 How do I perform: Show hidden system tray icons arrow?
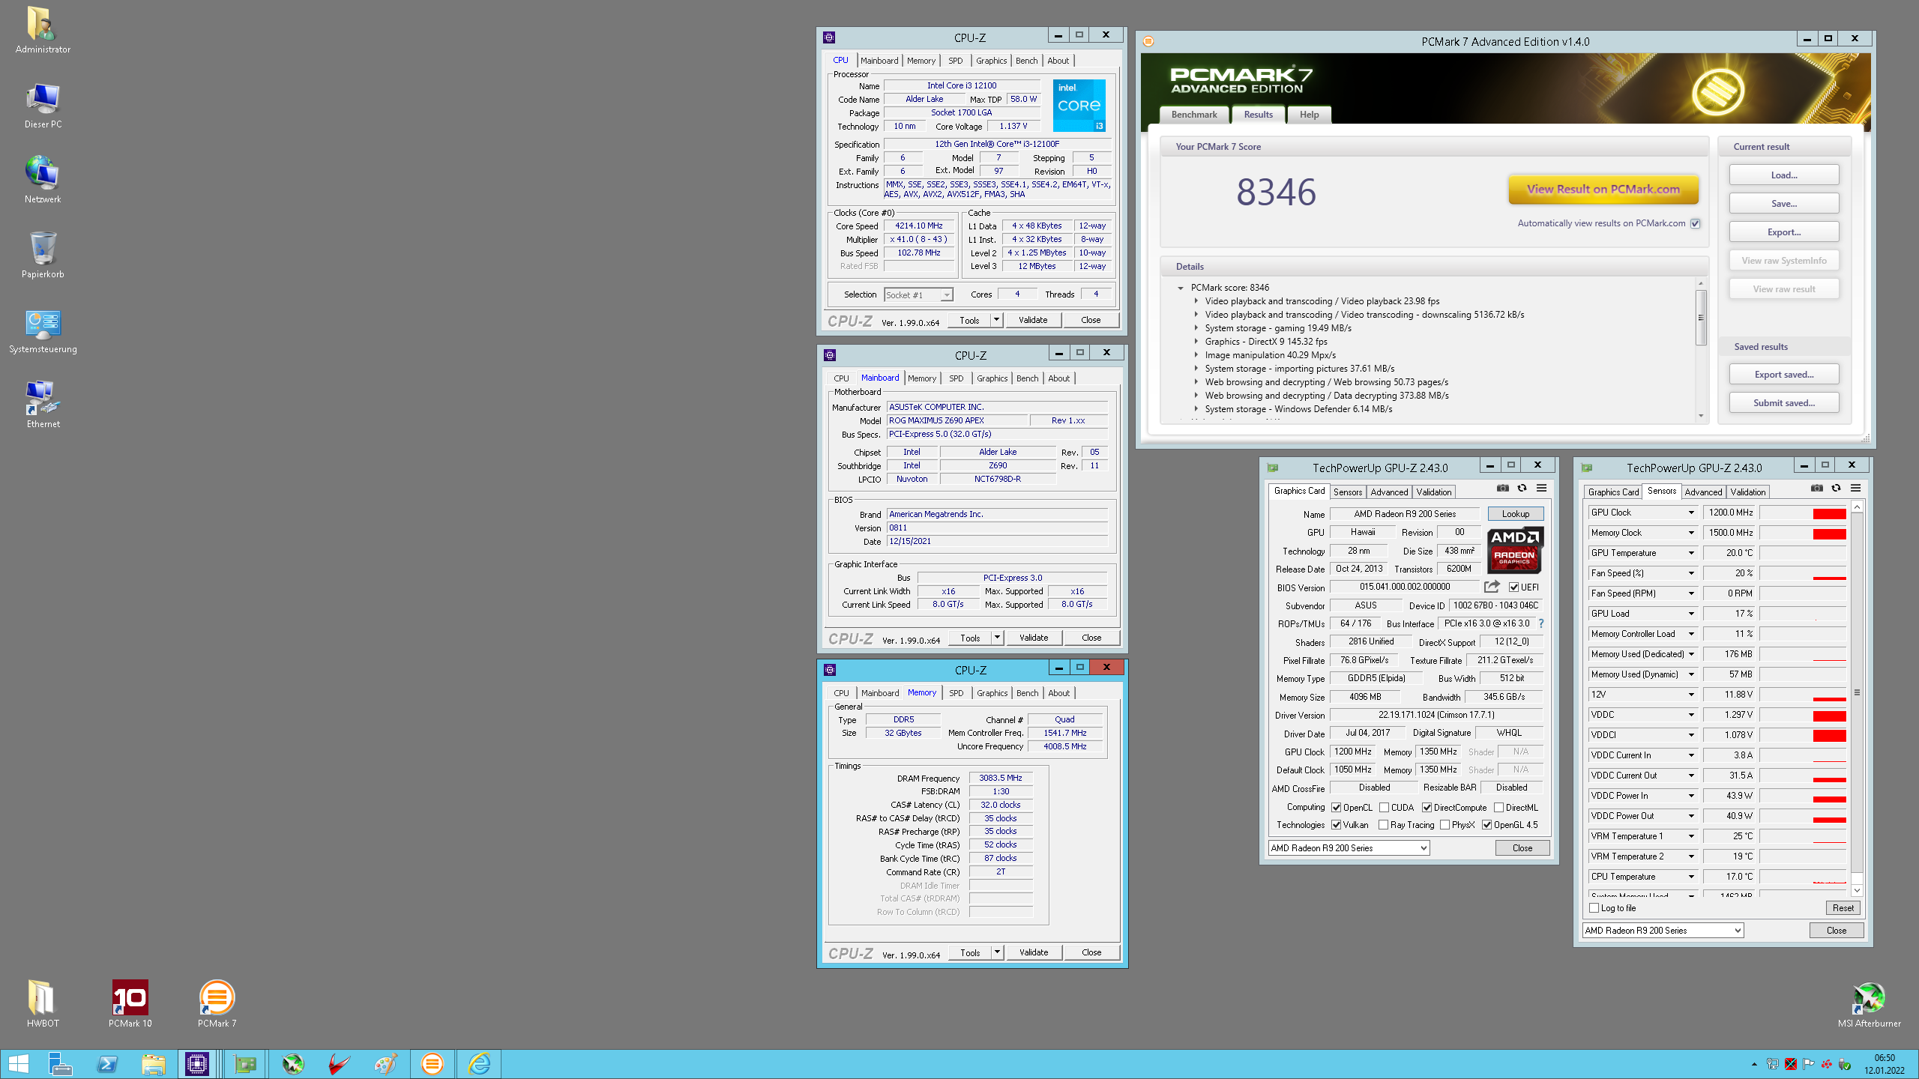[x=1754, y=1064]
